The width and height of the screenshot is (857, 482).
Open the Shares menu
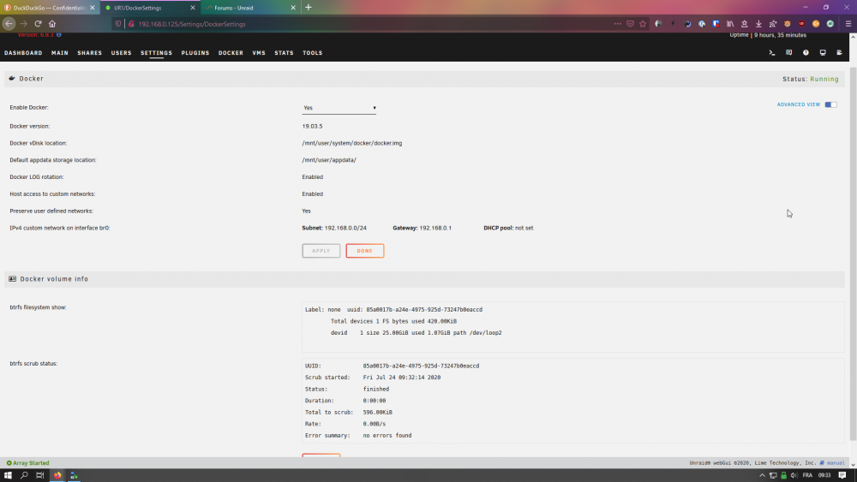(90, 53)
